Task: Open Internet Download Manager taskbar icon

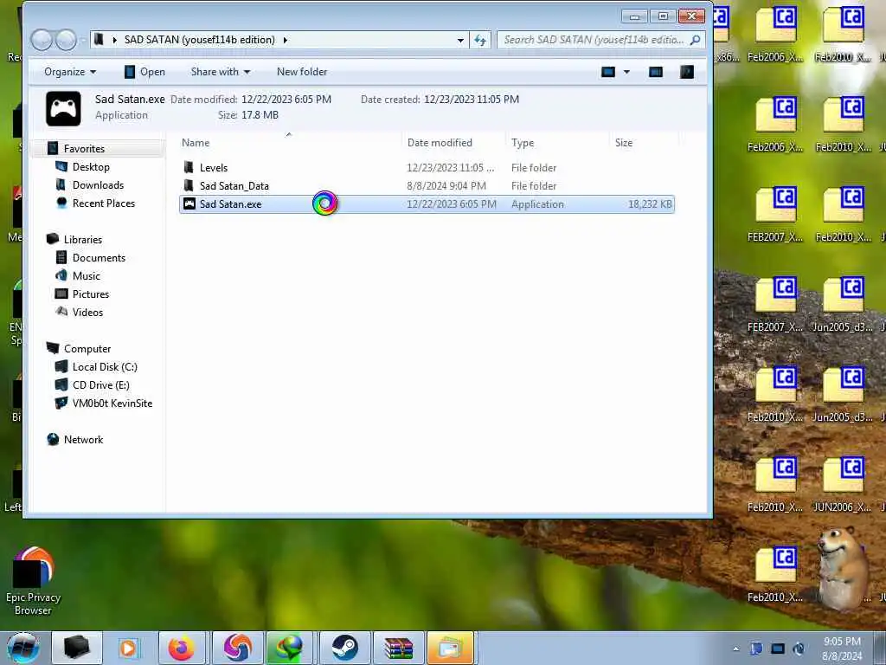Action: 289,648
